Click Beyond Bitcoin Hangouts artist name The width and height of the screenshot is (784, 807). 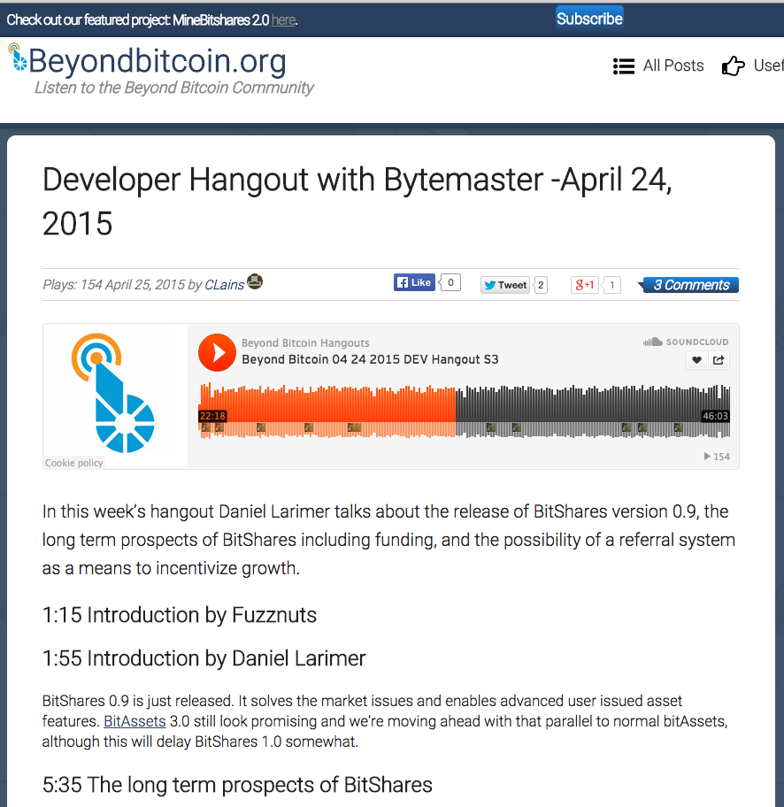305,342
